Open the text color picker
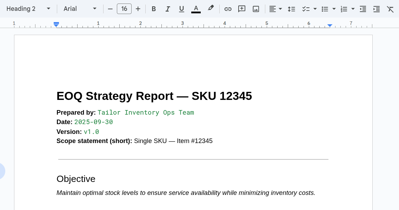The height and width of the screenshot is (210, 399). click(196, 9)
